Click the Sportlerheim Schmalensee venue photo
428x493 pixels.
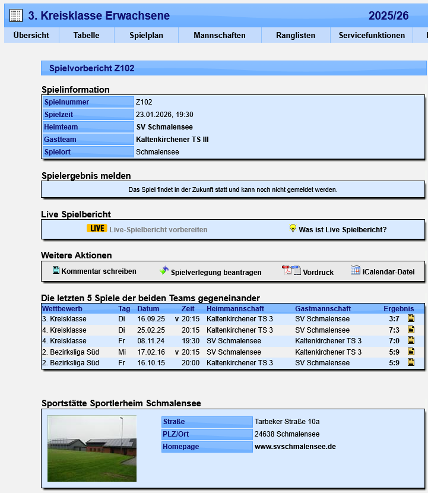(x=92, y=448)
